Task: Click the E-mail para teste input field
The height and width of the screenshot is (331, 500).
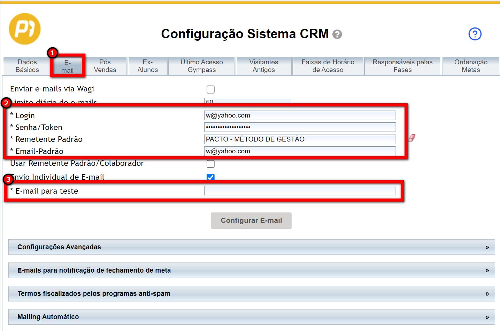Action: pyautogui.click(x=300, y=191)
